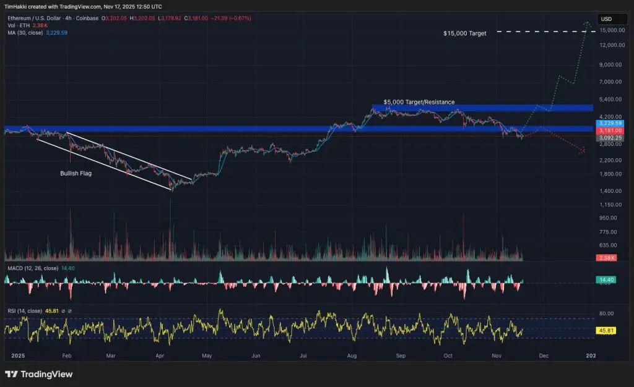
Task: Select the $5,000 Target/Resistance text annotation
Action: point(419,102)
